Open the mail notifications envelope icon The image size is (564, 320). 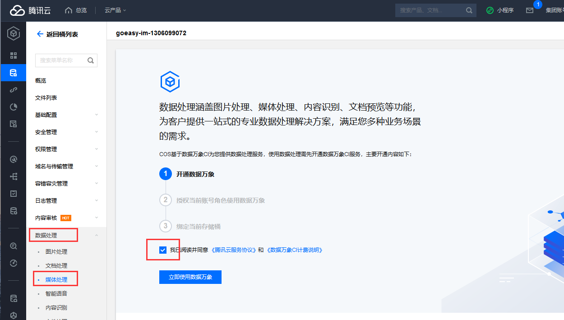pos(530,10)
